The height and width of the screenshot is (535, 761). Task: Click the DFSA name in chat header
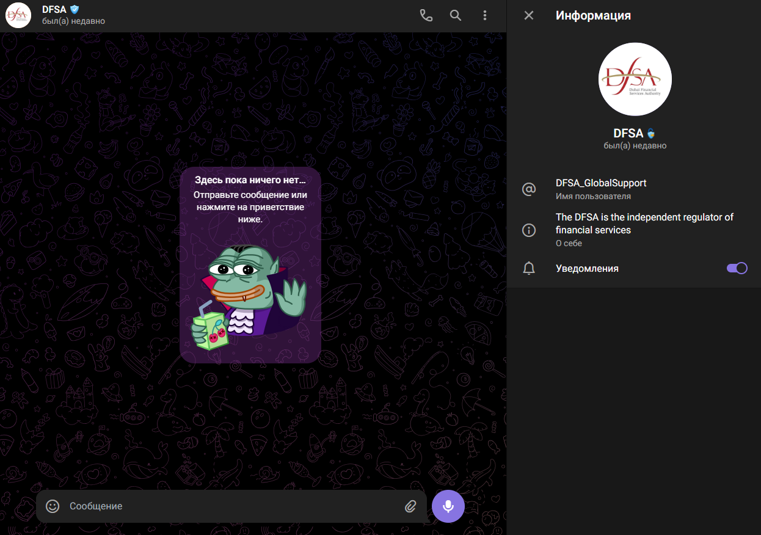coord(54,9)
